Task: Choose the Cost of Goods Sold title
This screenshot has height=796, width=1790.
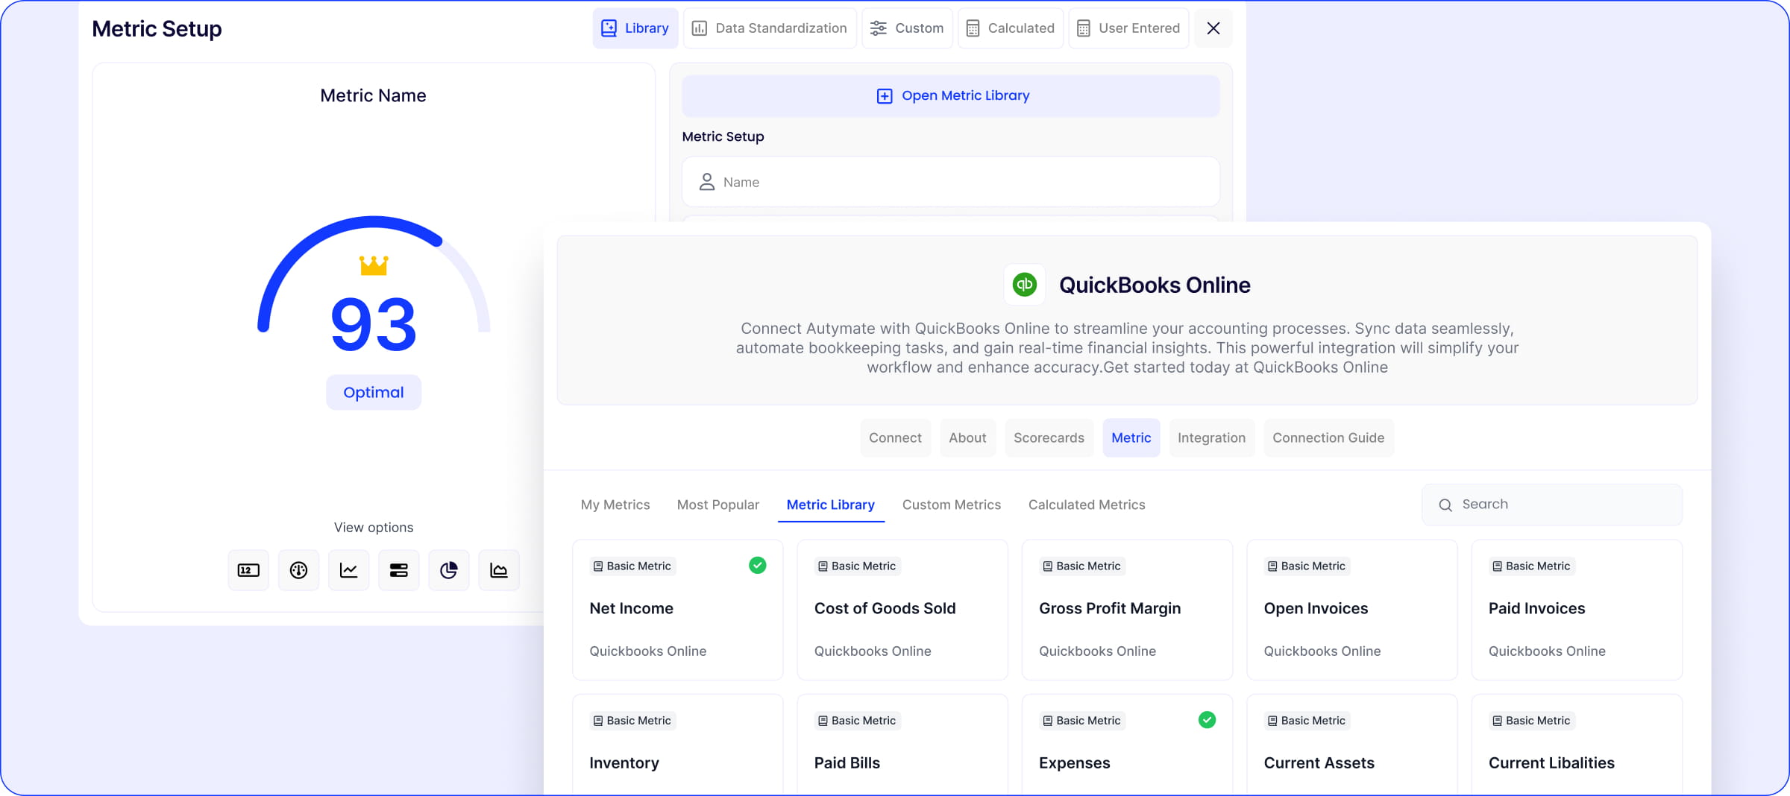Action: coord(885,608)
